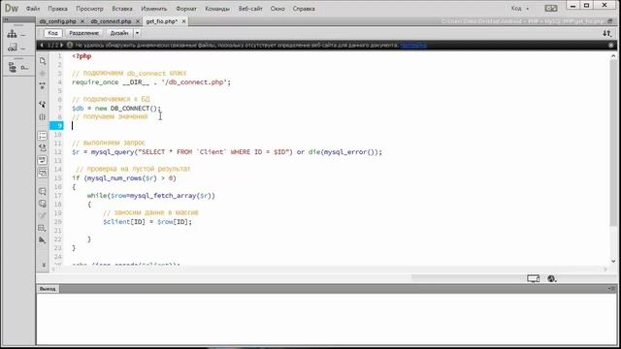The image size is (621, 349).
Task: Open the Просмотр menu
Action: coord(89,9)
